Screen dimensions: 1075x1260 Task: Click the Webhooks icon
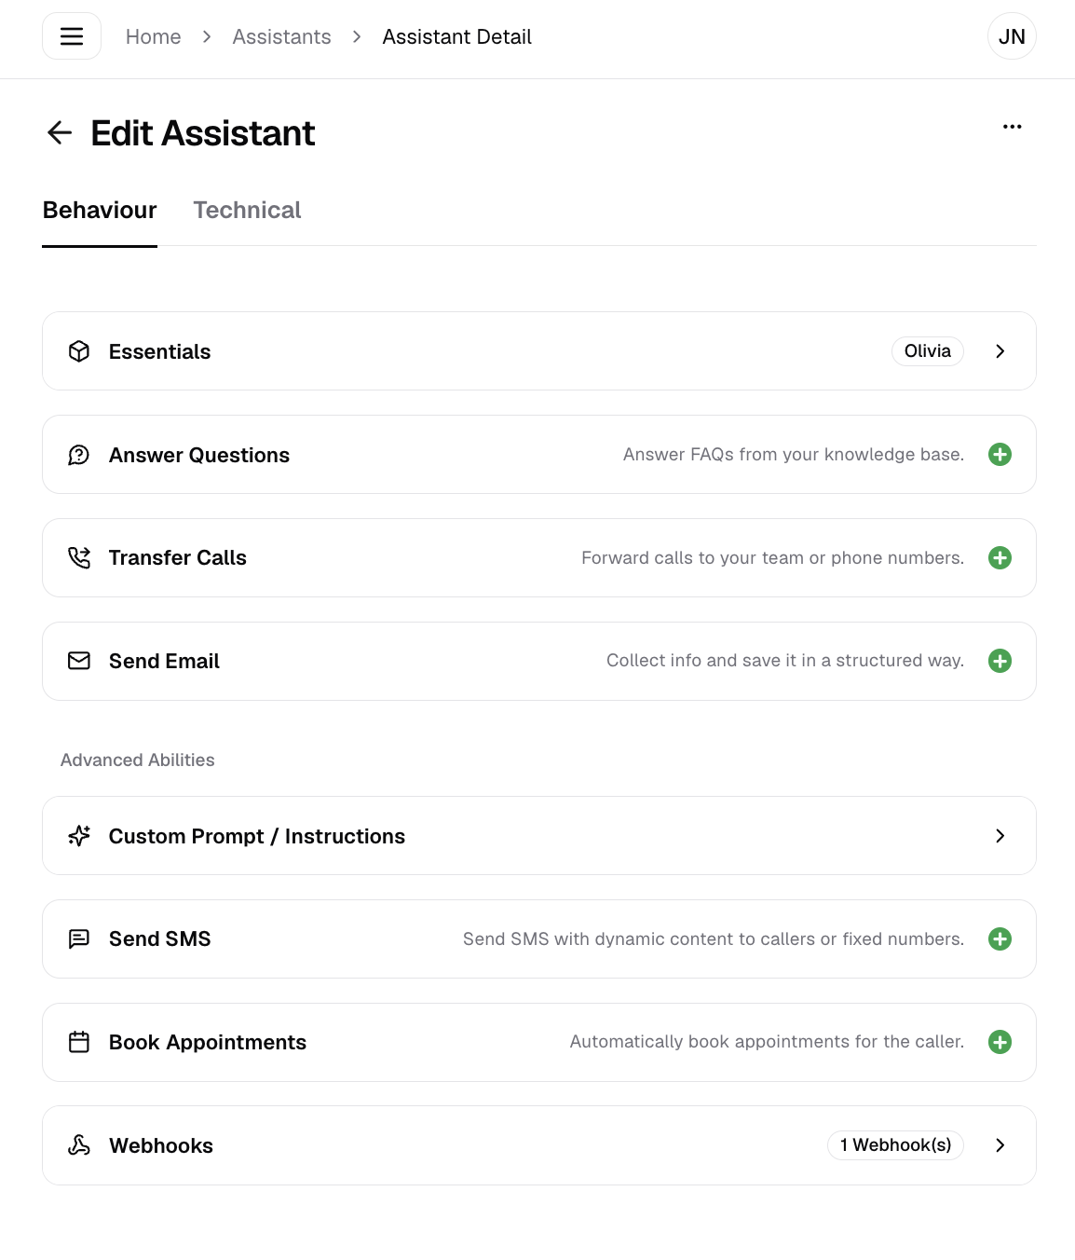(x=79, y=1145)
